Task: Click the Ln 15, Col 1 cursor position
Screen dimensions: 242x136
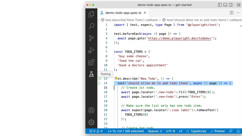Action: coord(126,131)
